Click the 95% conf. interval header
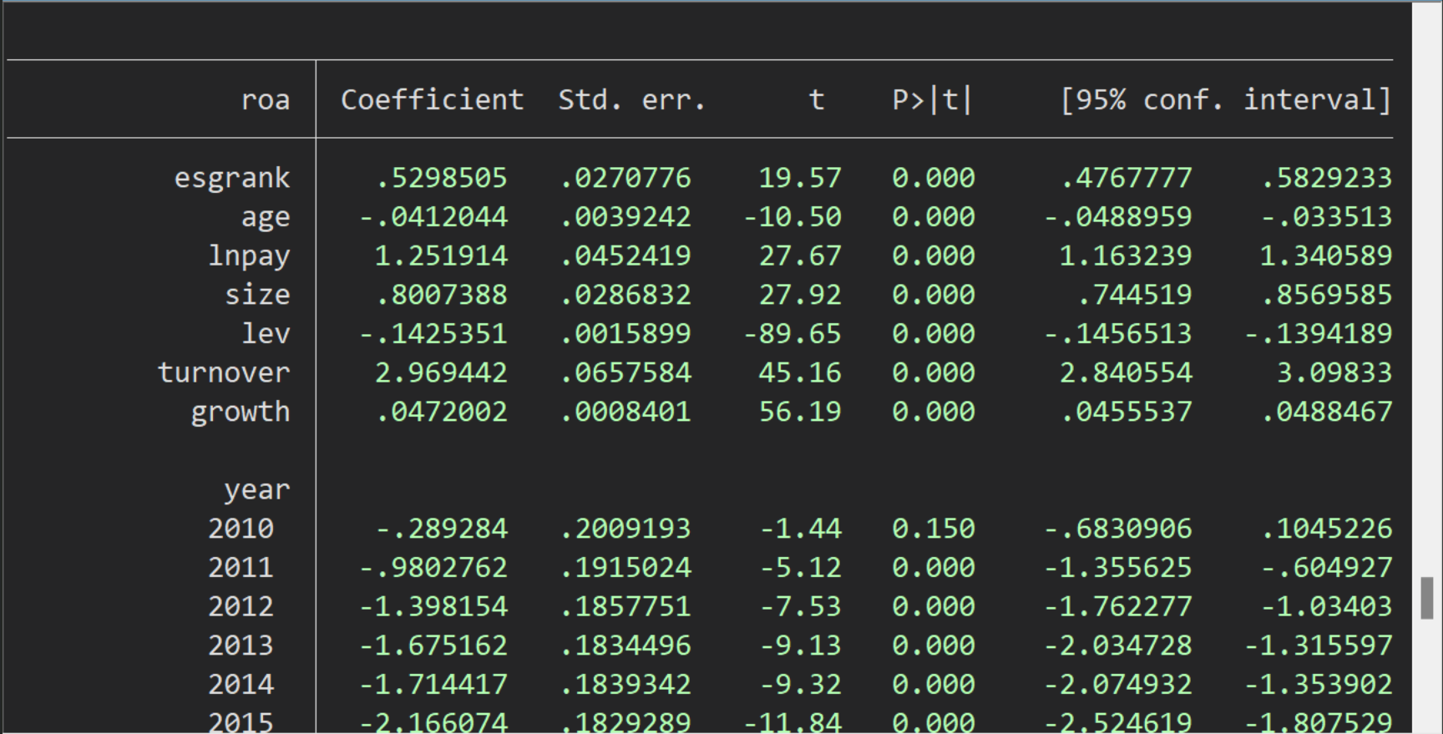The height and width of the screenshot is (734, 1443). click(x=1225, y=100)
